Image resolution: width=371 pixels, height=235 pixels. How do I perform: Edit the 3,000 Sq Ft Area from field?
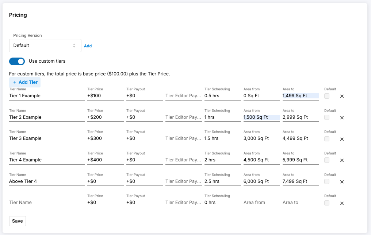pos(262,138)
